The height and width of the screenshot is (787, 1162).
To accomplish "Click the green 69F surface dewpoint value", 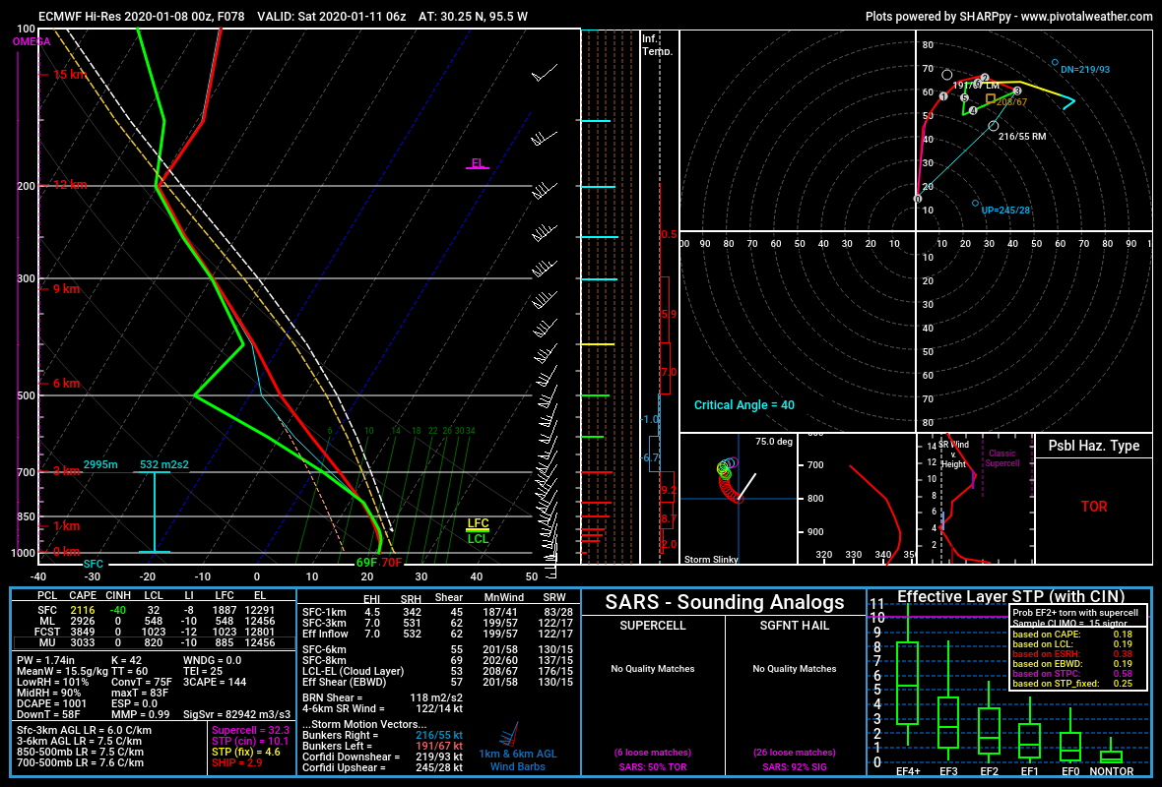I will coord(367,563).
